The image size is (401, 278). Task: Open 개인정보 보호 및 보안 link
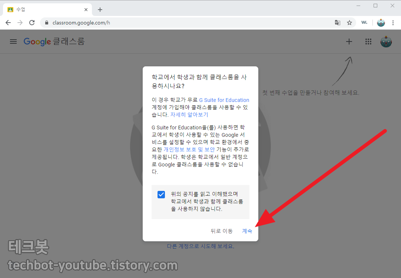pos(189,149)
